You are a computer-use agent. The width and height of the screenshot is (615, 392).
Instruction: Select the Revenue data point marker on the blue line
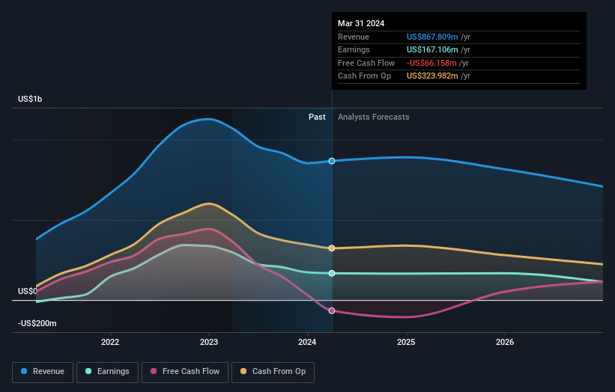tap(332, 161)
